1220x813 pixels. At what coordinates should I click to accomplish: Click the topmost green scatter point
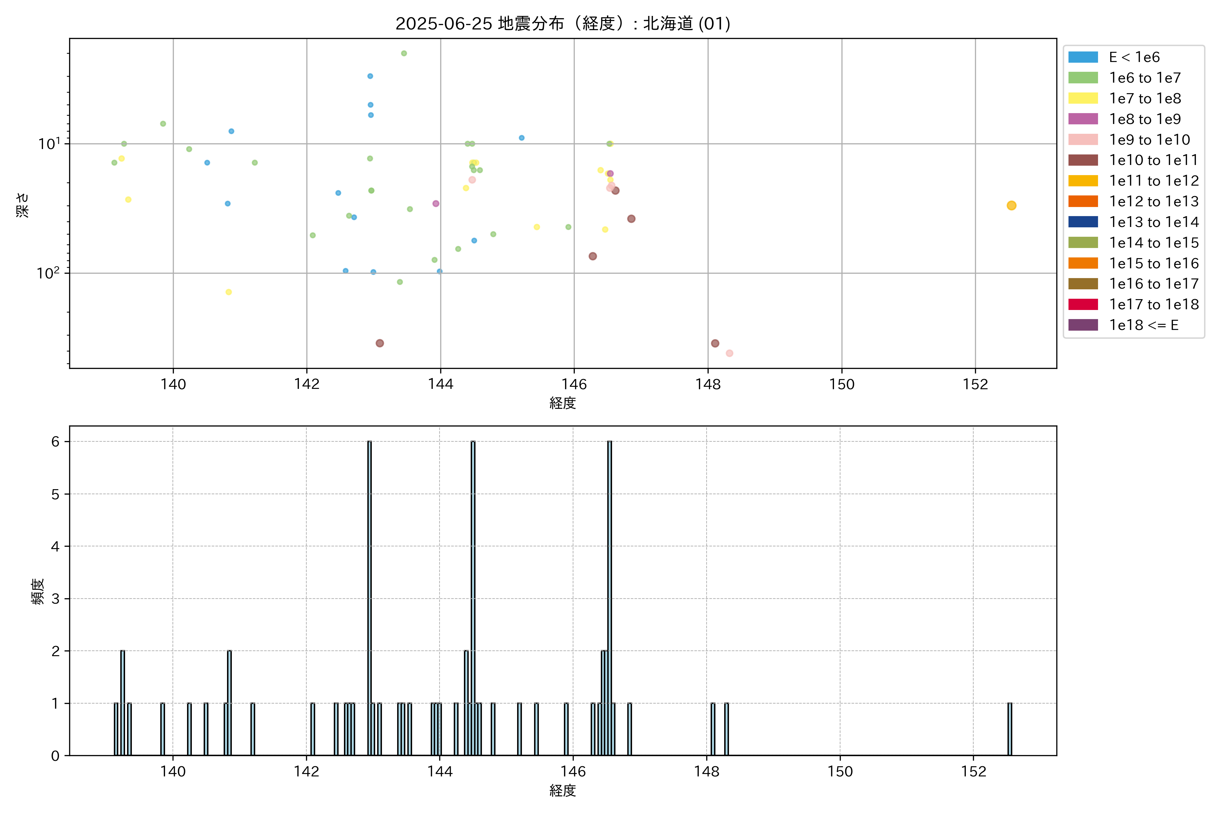point(404,54)
